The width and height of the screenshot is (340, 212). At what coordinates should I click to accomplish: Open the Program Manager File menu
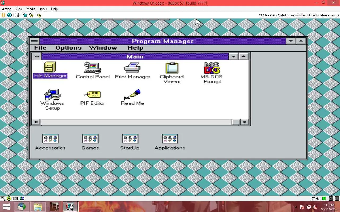point(40,48)
